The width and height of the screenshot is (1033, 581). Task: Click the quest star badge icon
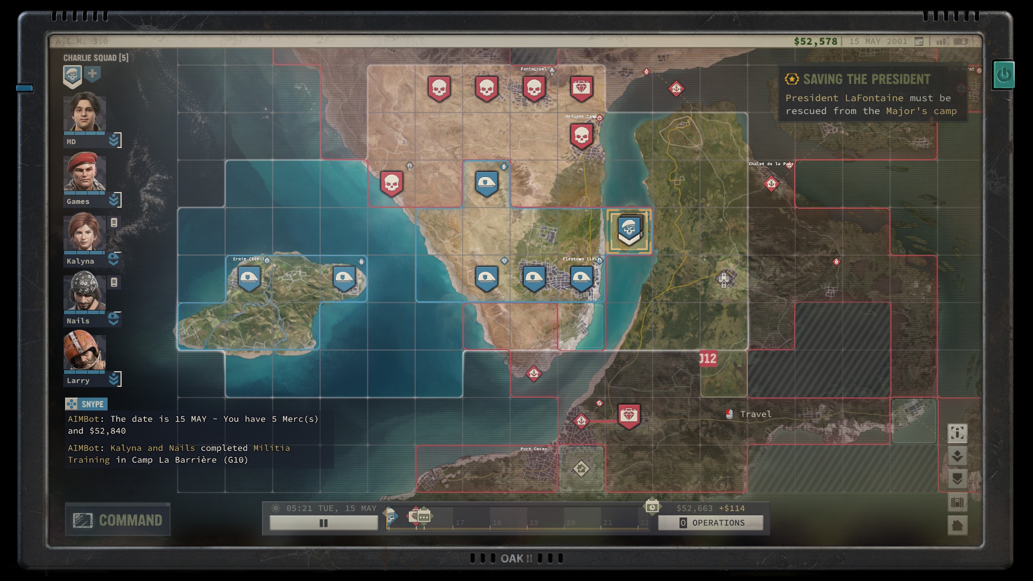pyautogui.click(x=791, y=79)
